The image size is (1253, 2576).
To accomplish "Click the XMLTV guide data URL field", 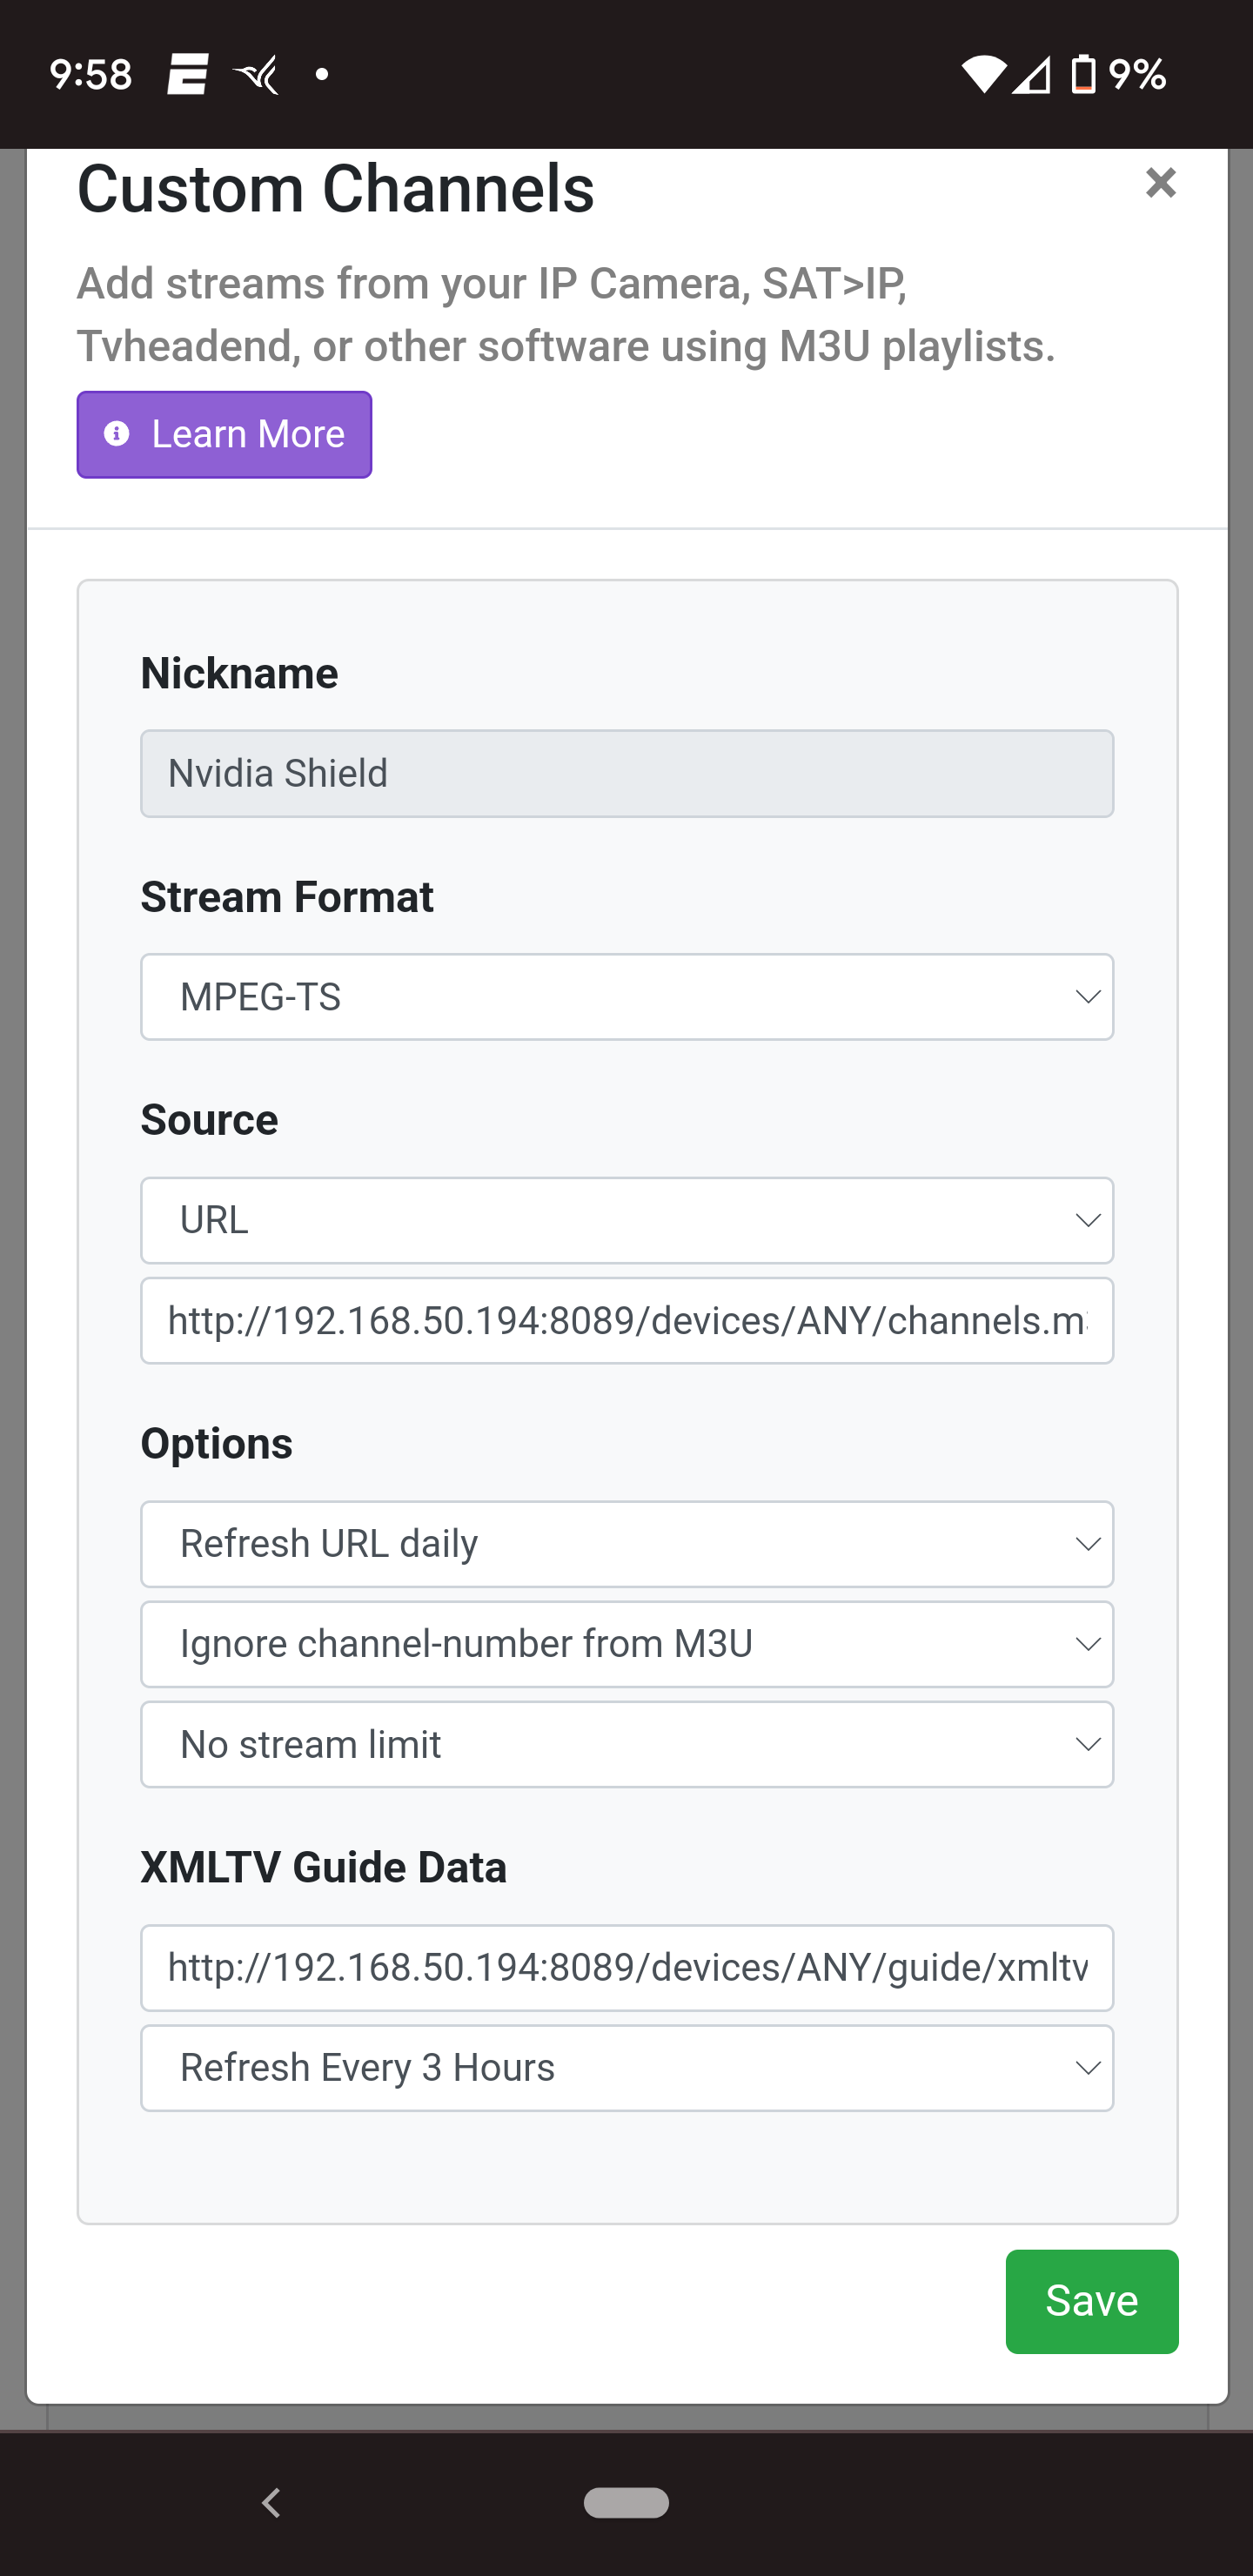I will (626, 1967).
